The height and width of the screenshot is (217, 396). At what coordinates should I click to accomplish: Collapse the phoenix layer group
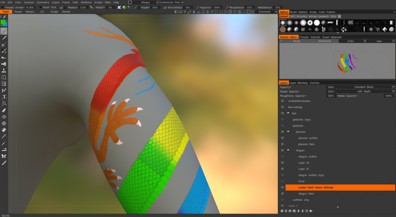point(288,132)
